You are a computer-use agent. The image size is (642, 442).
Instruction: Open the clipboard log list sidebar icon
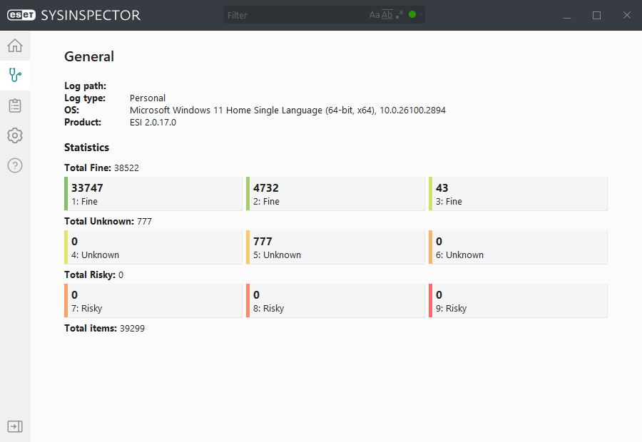[x=15, y=106]
